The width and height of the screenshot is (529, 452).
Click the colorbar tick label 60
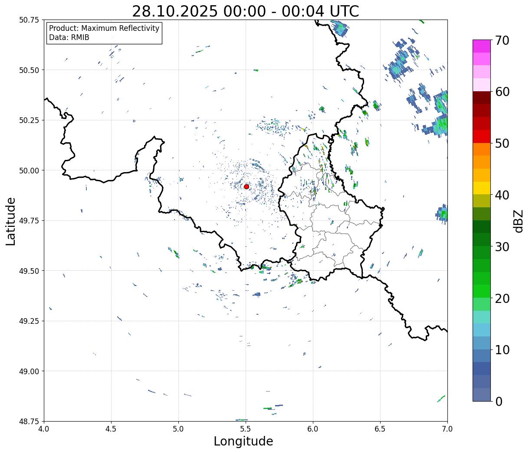502,92
